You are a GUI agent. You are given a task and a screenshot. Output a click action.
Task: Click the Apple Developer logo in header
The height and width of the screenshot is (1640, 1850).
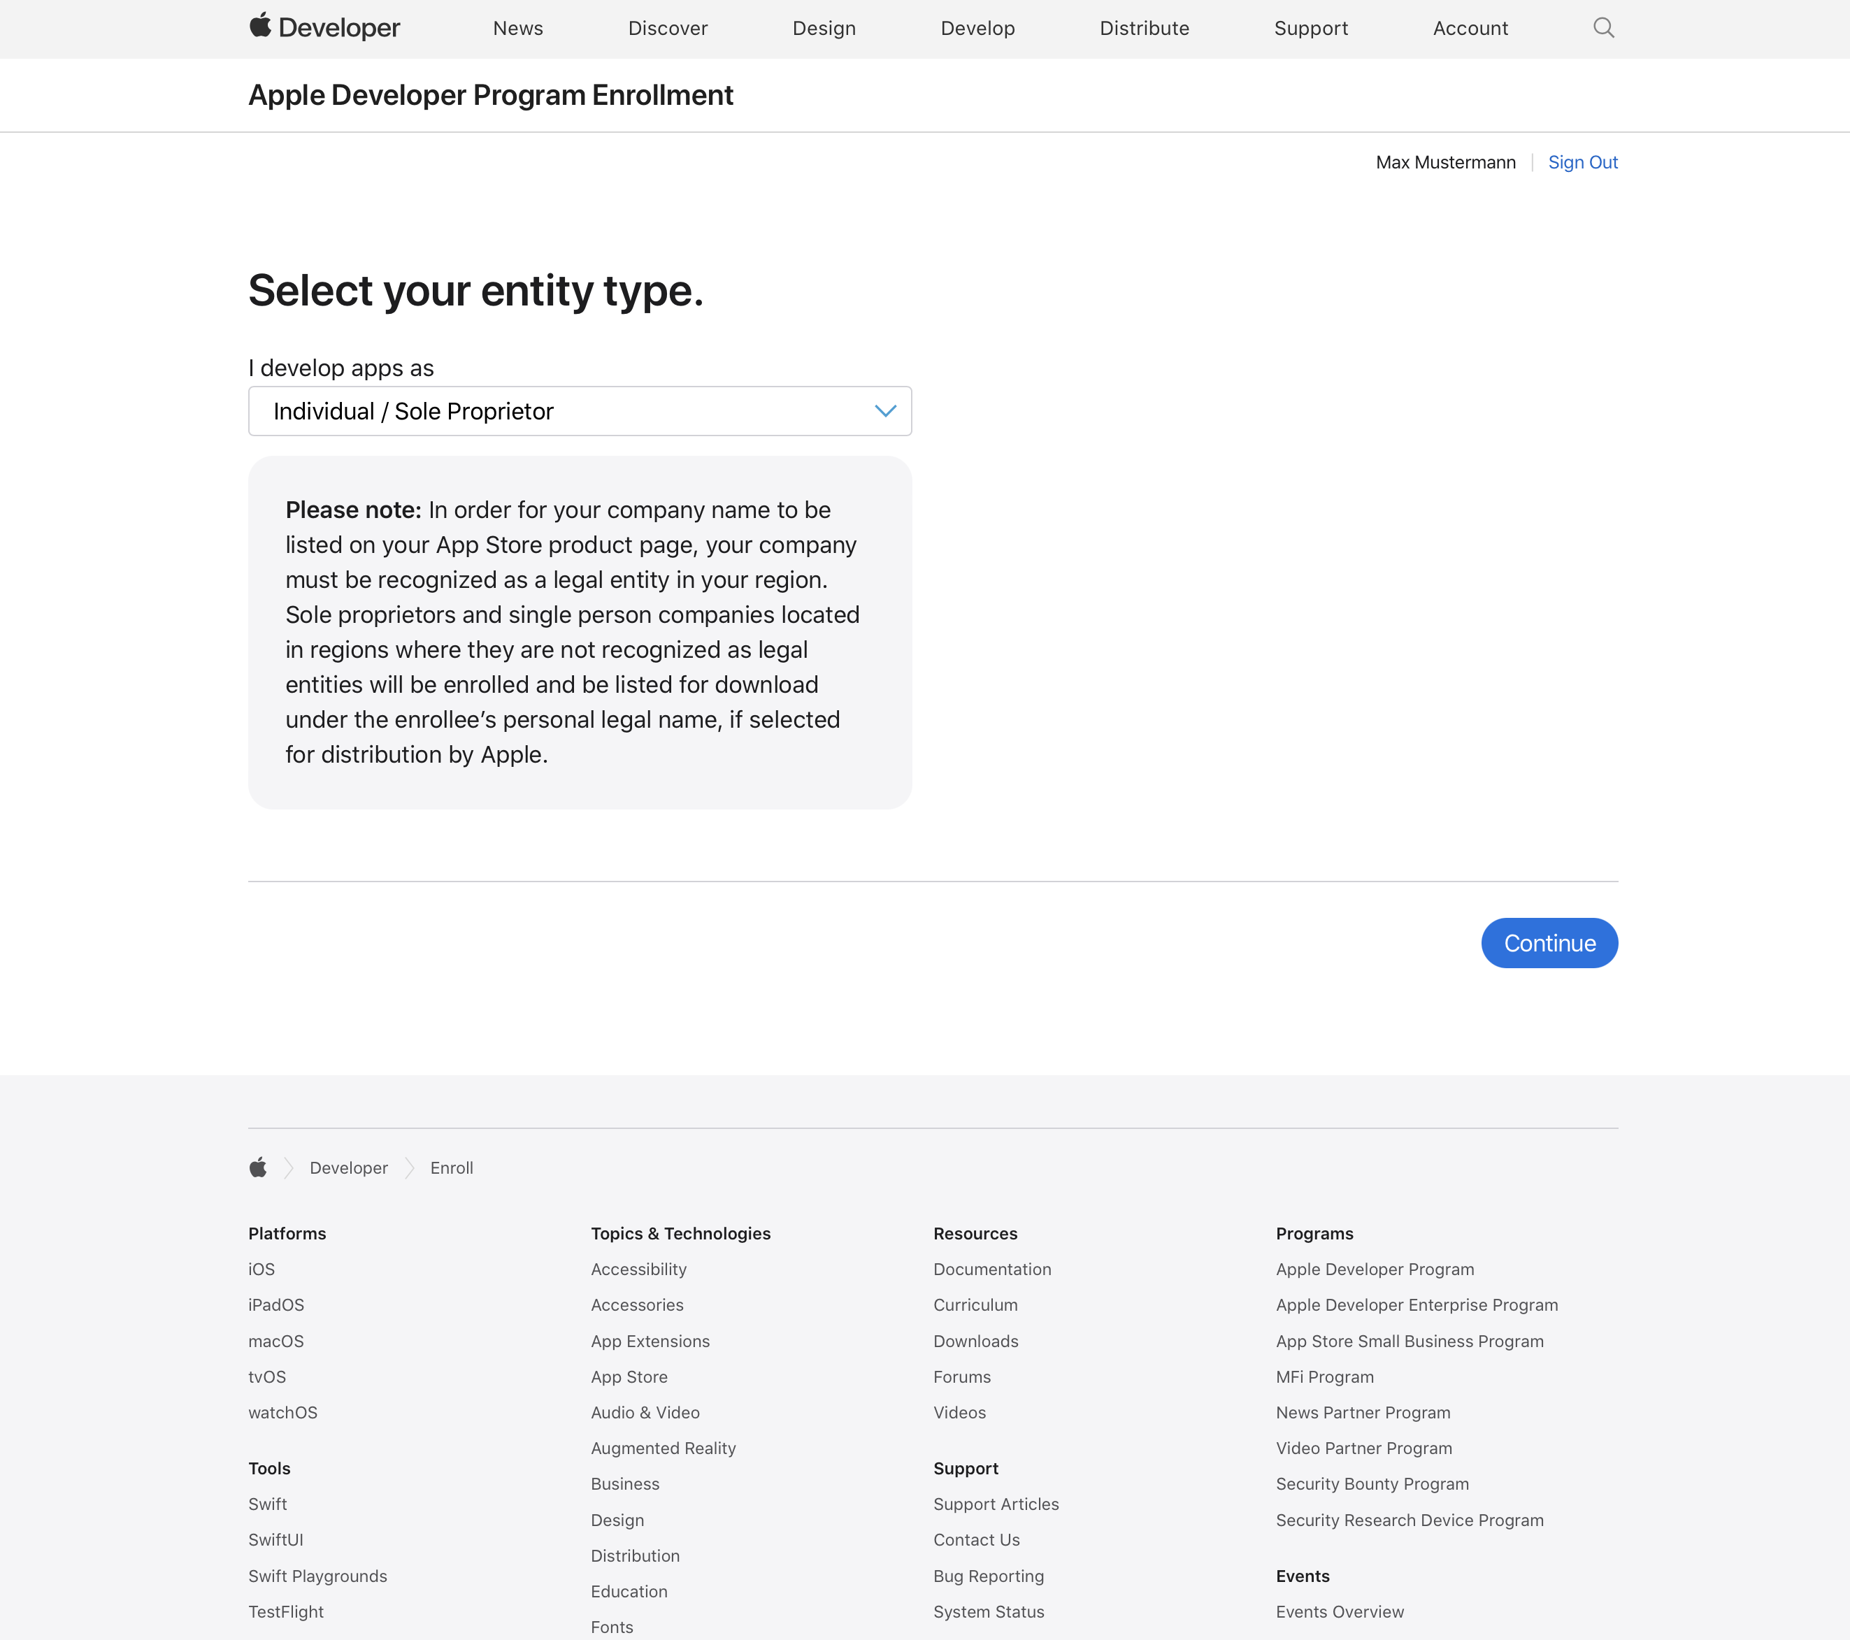pyautogui.click(x=324, y=27)
